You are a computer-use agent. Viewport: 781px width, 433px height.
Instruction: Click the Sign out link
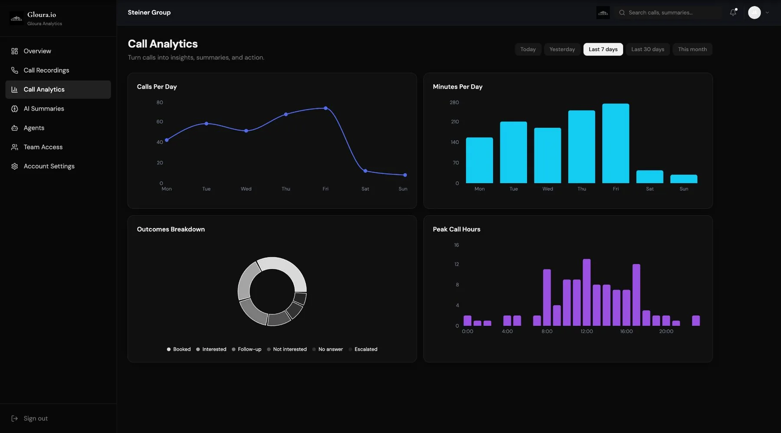tap(36, 419)
